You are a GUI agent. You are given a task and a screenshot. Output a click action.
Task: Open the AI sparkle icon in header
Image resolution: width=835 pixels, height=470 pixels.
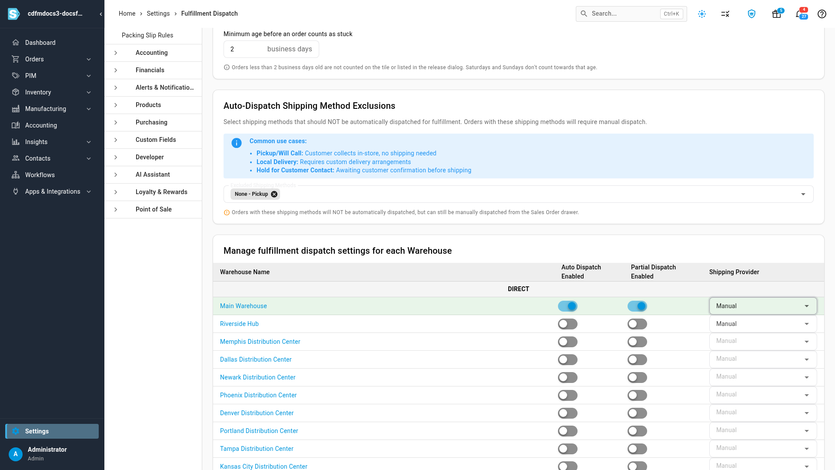702,14
